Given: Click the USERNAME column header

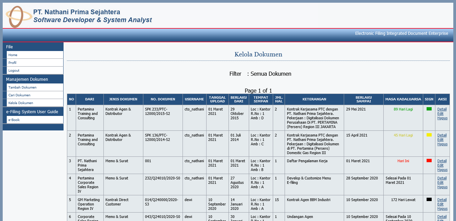Looking at the screenshot, I should [194, 99].
